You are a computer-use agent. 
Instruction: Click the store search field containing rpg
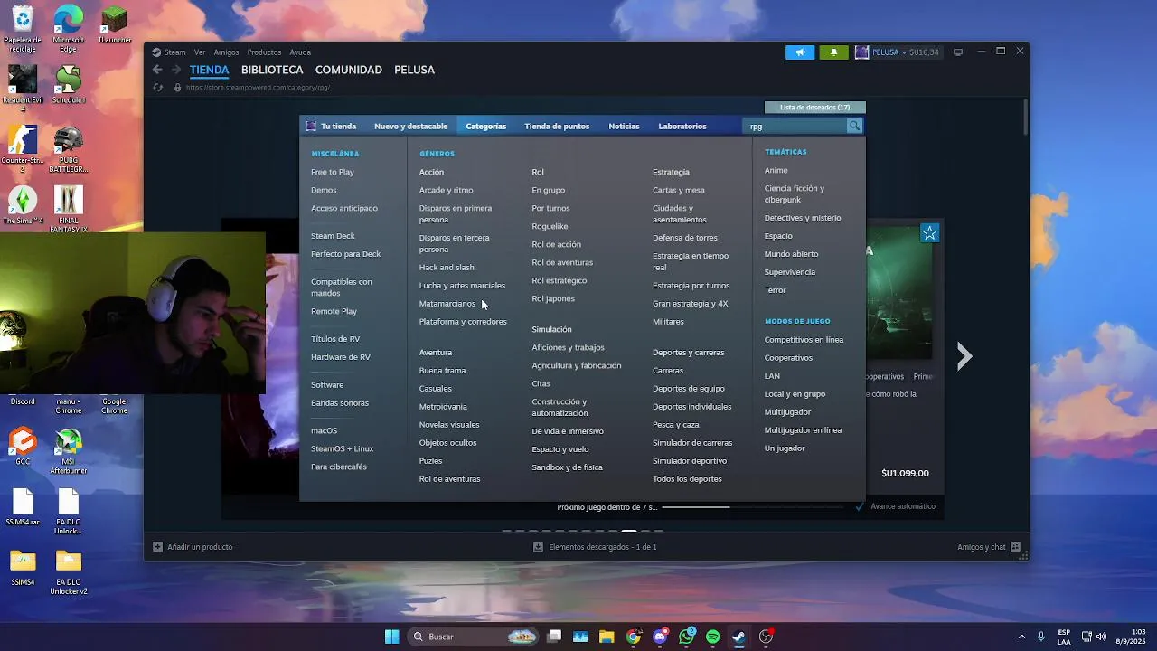point(795,127)
